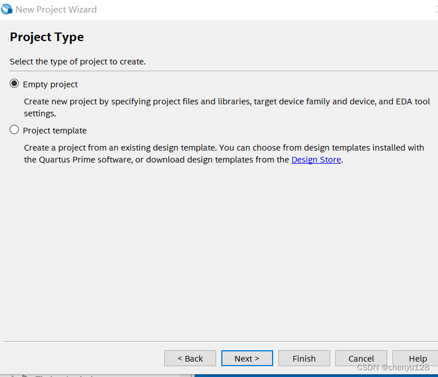Cancel the New Project Wizard
This screenshot has height=377, width=438.
(361, 358)
